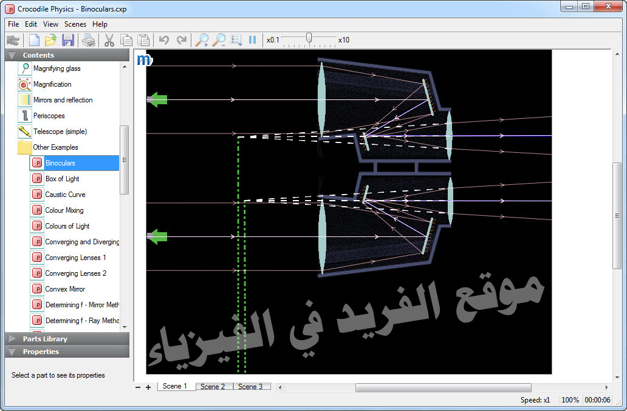
Task: Adjust the simulation speed slider handle
Action: (309, 38)
